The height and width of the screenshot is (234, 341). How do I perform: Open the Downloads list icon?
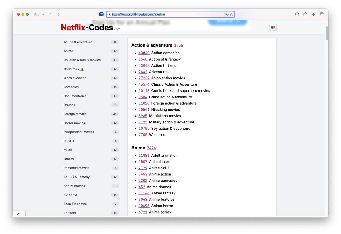(297, 14)
